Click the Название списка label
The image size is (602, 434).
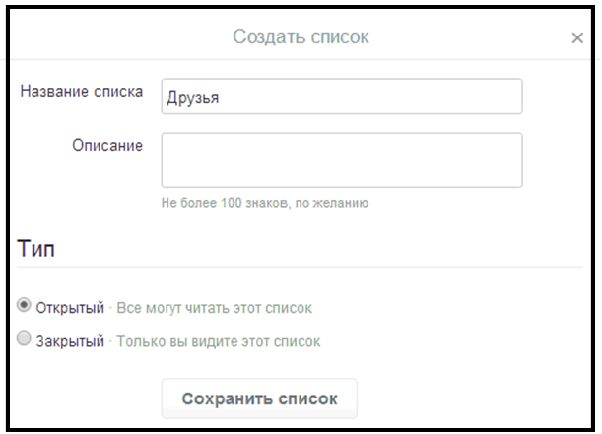82,92
